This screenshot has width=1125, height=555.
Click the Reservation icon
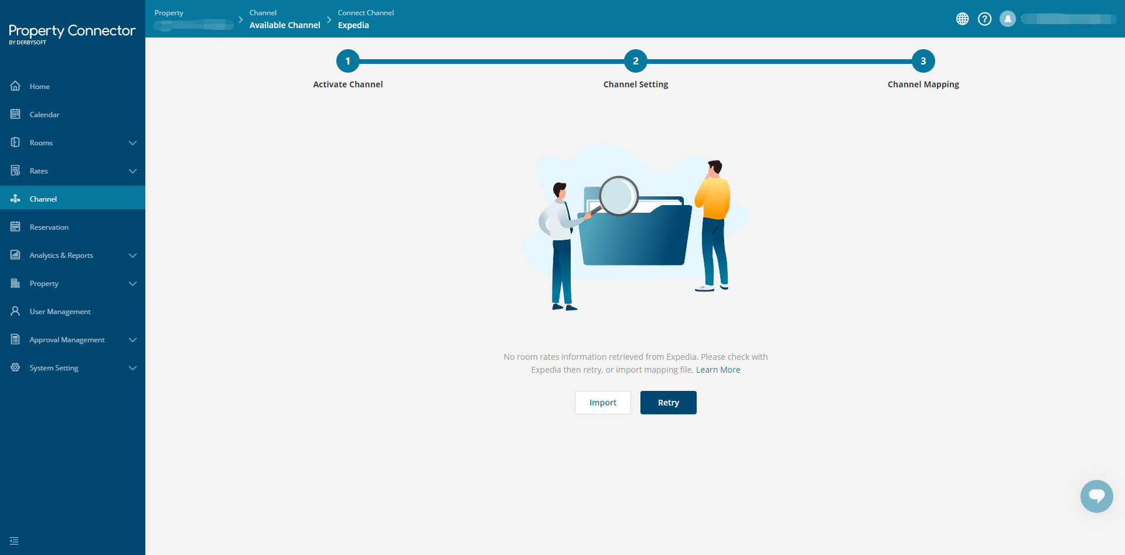[15, 227]
